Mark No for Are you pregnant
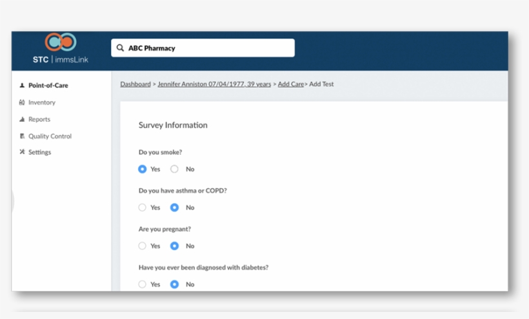Screen dimensions: 529x319 point(174,246)
